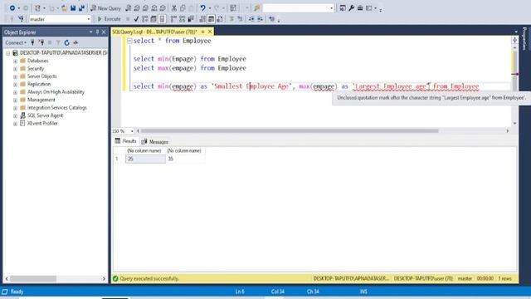Expand the Databases folder
The height and width of the screenshot is (299, 531).
click(x=15, y=61)
